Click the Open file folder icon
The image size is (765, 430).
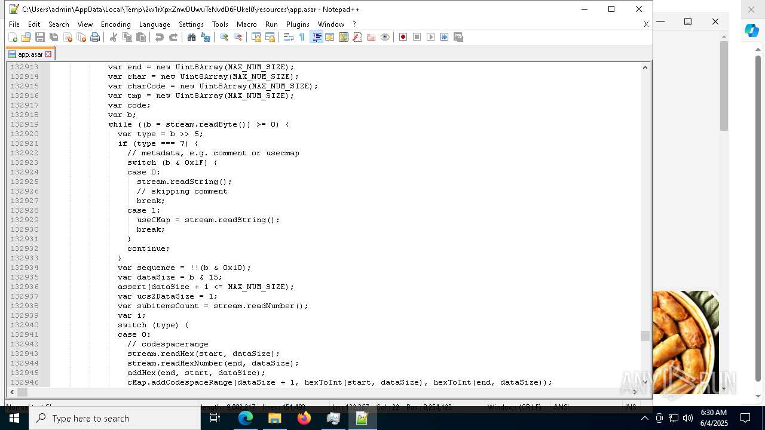click(x=26, y=37)
